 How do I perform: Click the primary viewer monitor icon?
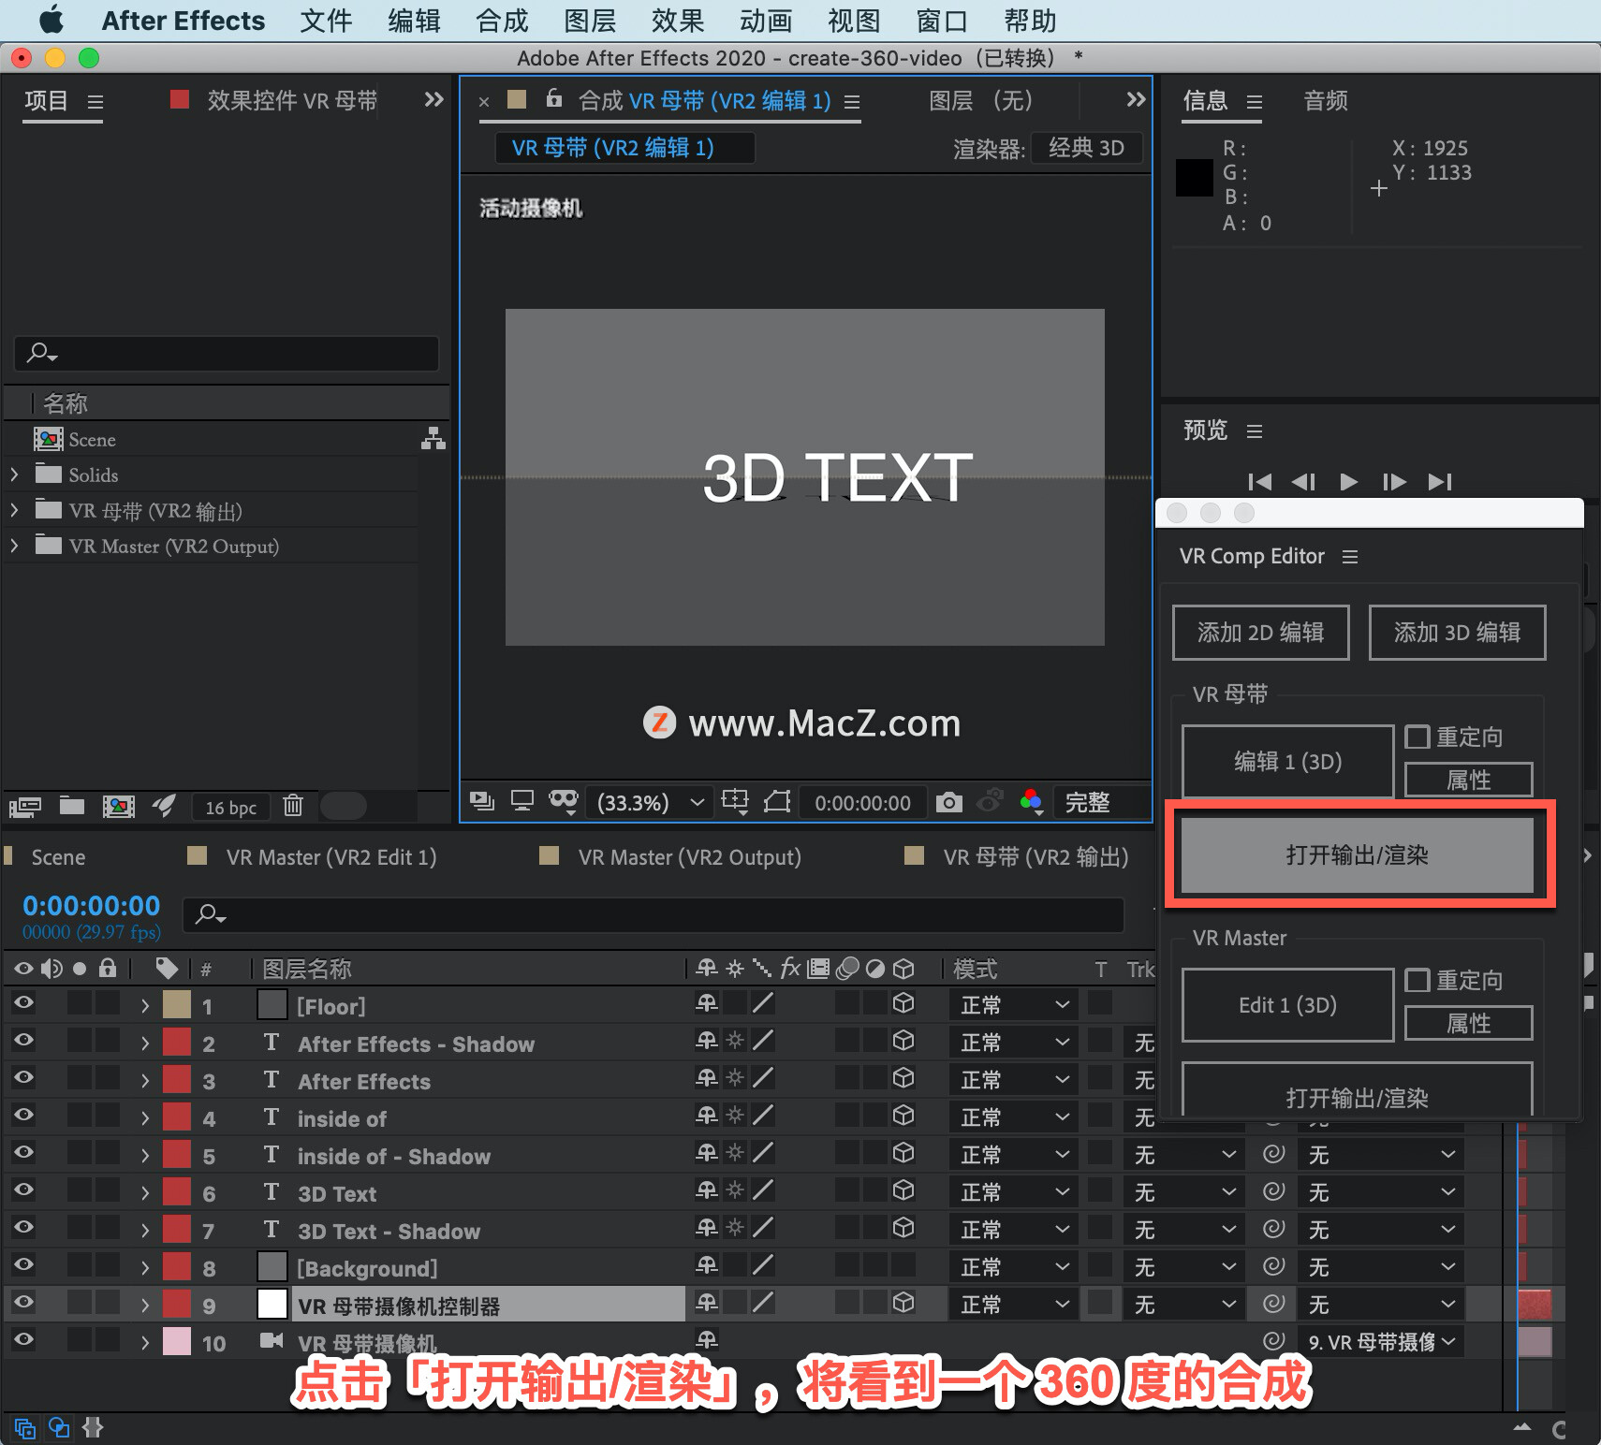pos(522,801)
